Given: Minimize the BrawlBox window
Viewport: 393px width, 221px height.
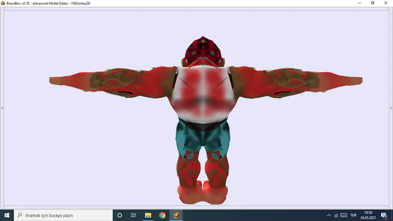Looking at the screenshot, I should [x=359, y=3].
